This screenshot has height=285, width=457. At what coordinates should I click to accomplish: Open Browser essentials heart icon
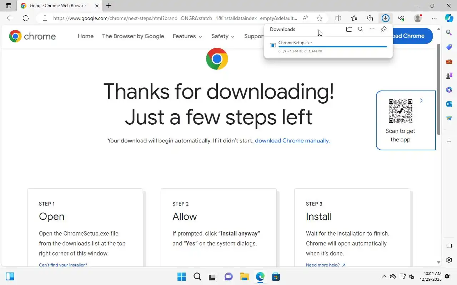pyautogui.click(x=401, y=18)
